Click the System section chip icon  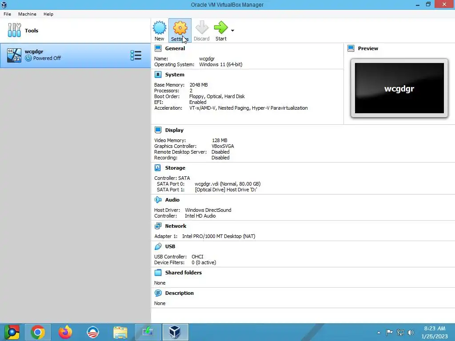coord(158,75)
